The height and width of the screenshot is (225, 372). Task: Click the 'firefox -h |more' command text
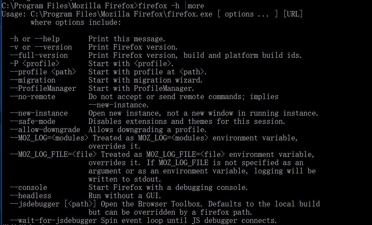pyautogui.click(x=171, y=6)
